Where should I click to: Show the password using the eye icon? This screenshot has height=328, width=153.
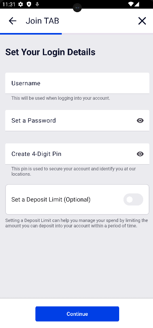tap(140, 121)
